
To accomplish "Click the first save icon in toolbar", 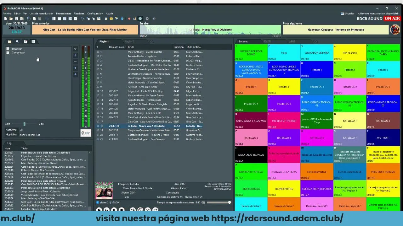I will (x=16, y=19).
